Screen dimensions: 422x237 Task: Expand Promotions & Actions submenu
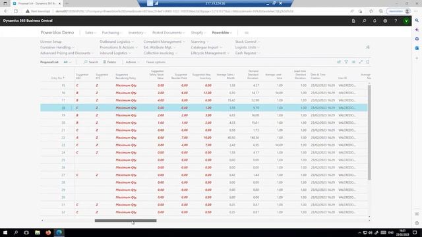pos(119,47)
